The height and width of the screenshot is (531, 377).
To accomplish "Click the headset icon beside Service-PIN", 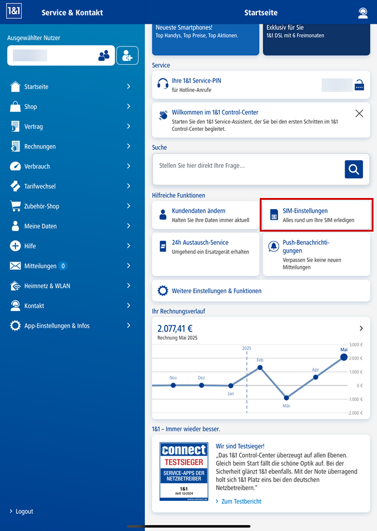I will pyautogui.click(x=163, y=84).
